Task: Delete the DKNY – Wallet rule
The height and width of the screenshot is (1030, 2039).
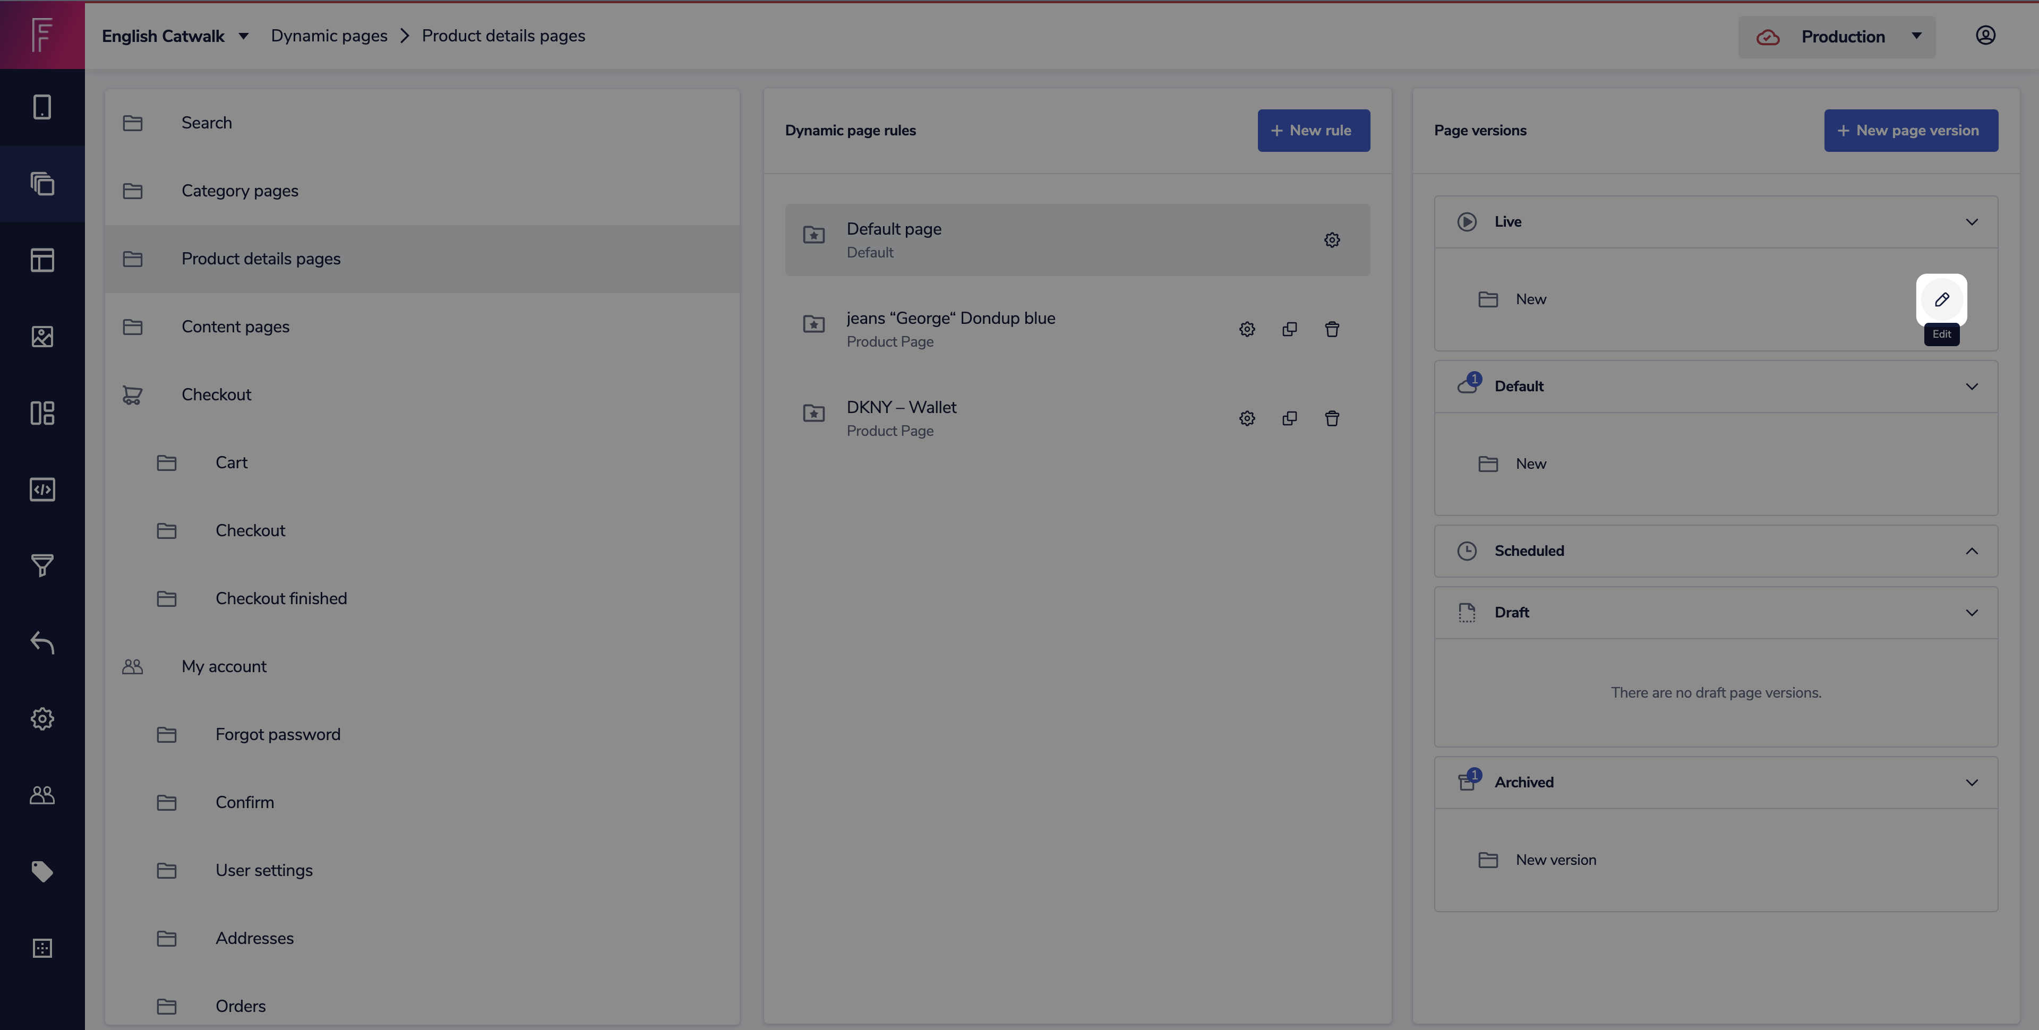Action: 1332,418
